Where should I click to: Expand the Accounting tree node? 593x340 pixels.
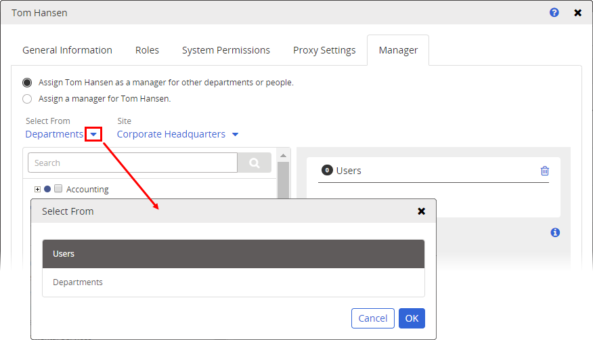tap(38, 189)
